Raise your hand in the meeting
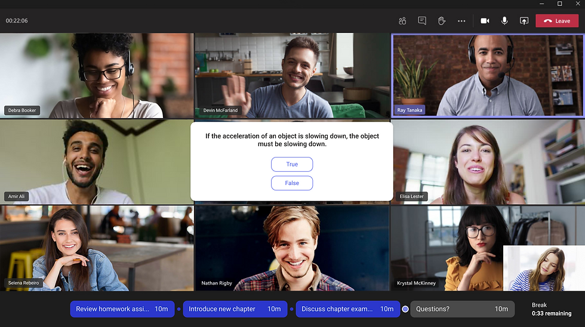 442,21
